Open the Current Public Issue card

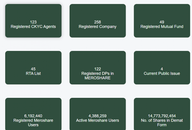pos(162,68)
